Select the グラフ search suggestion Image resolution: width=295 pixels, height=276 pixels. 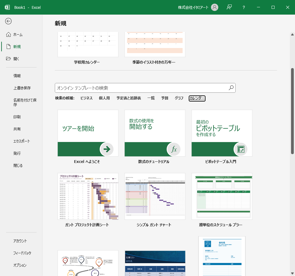[179, 98]
